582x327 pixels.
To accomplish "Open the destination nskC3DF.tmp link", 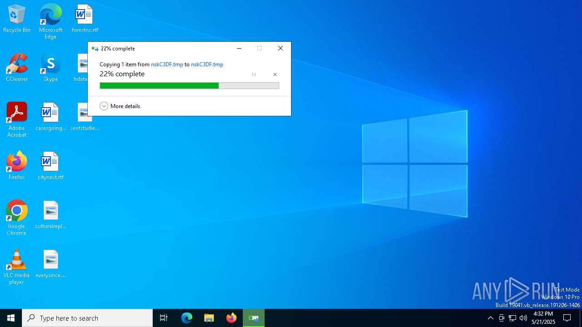I will click(x=207, y=64).
